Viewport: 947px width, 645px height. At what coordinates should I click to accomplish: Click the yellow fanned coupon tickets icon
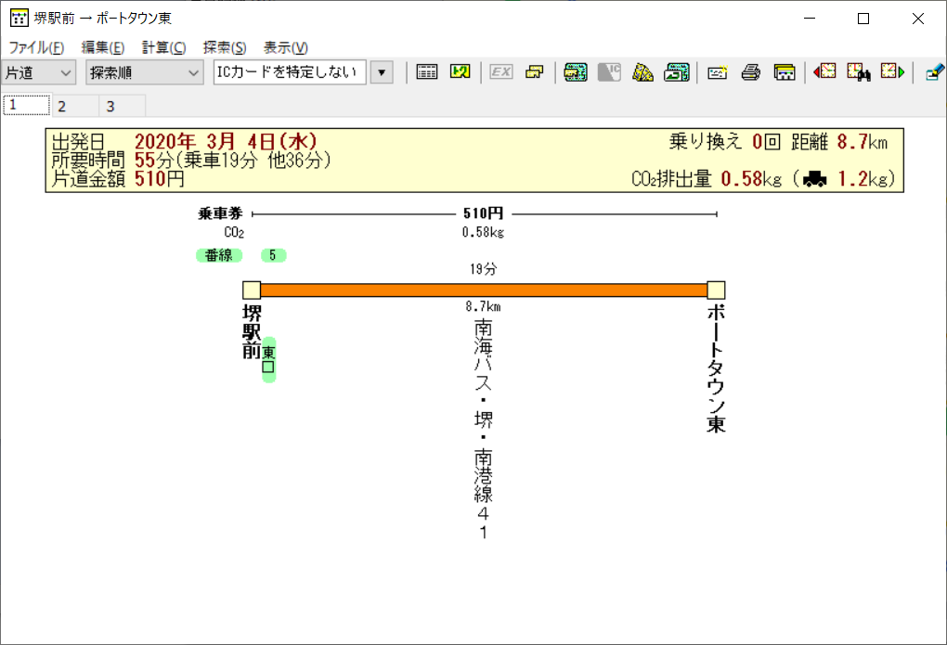coord(642,71)
